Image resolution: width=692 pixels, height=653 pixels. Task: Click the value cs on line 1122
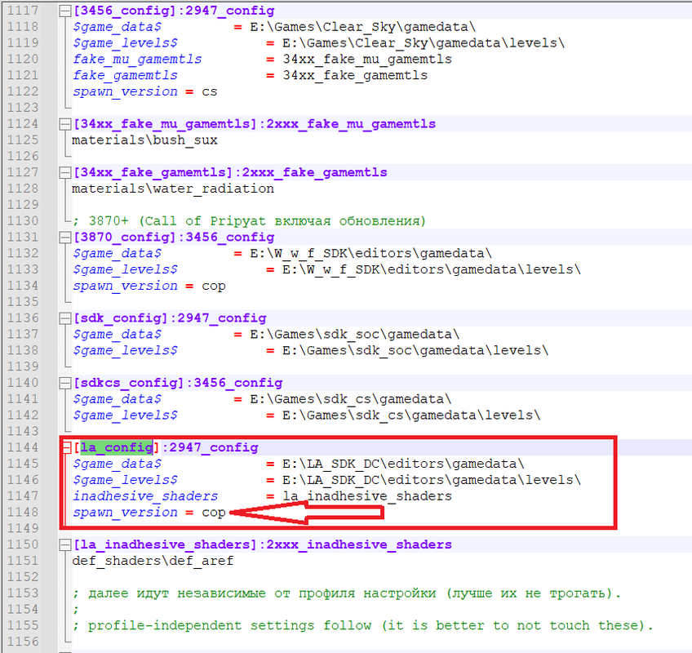click(x=210, y=91)
